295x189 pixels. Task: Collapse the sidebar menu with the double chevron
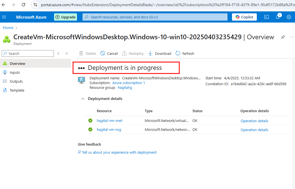[x=67, y=53]
